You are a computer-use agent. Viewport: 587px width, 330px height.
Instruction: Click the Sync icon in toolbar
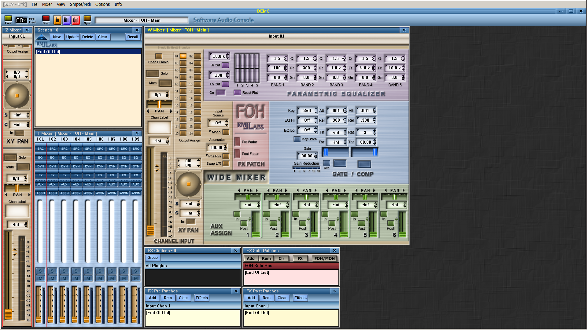[x=87, y=19]
